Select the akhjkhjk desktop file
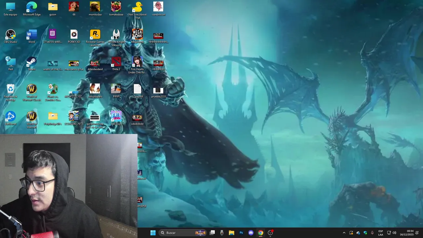Viewport: 423px width, 238px height. [141, 202]
